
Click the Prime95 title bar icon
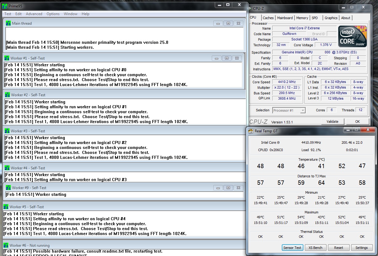point(5,6)
